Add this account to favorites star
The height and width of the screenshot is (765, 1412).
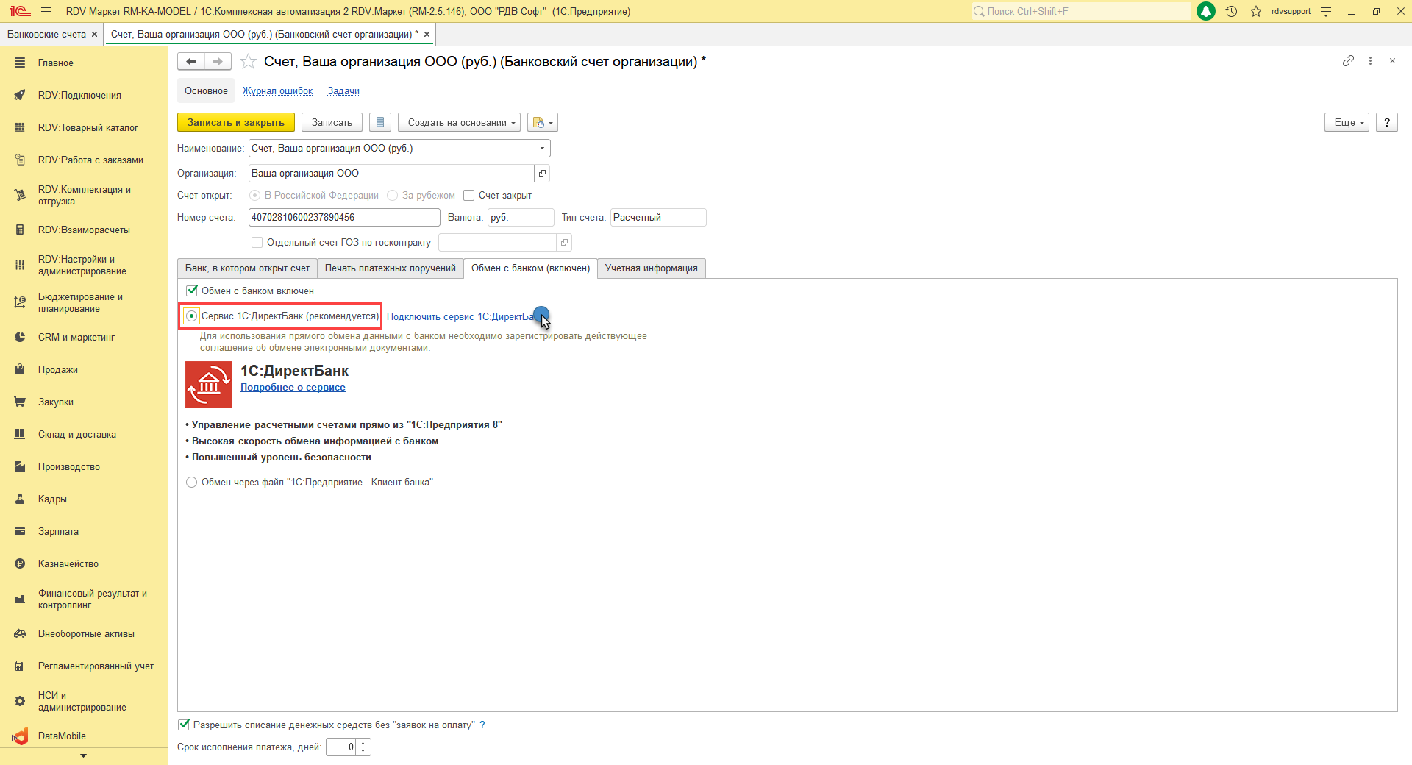pyautogui.click(x=248, y=62)
